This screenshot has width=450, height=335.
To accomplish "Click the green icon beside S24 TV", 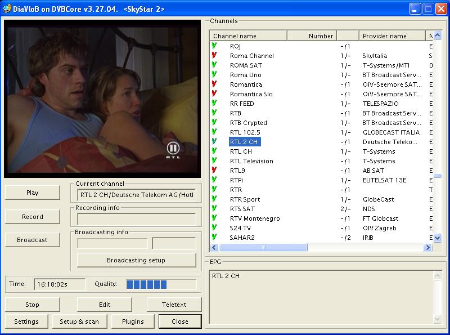I will pos(214,227).
